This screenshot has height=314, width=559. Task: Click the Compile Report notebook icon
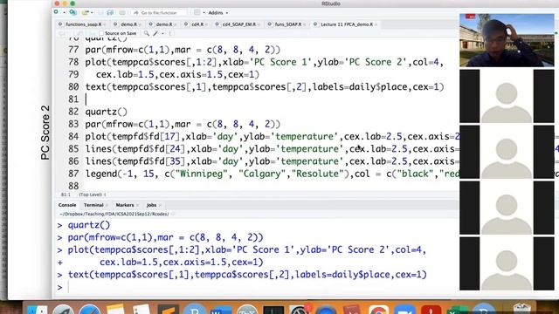click(171, 33)
